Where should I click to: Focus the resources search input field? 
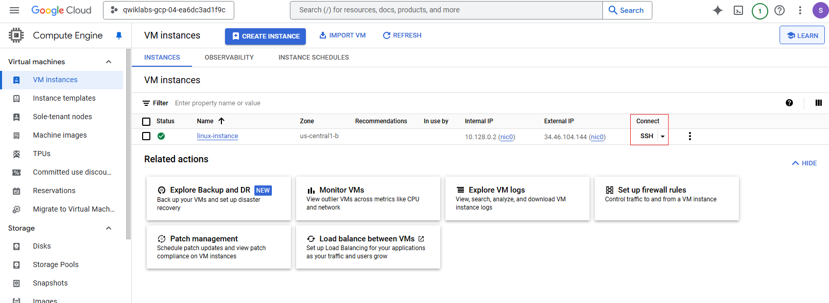tap(446, 10)
